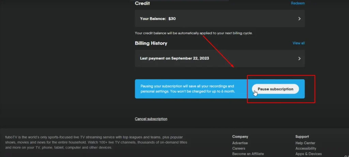The width and height of the screenshot is (349, 157).
Task: Open the Your Balance $30 row
Action: coord(220,18)
